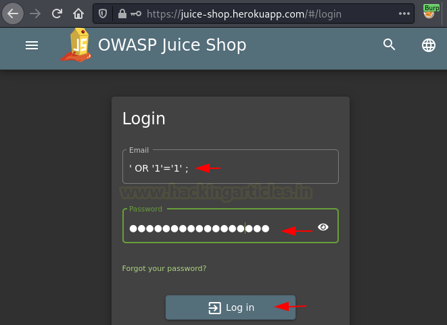The height and width of the screenshot is (325, 447).
Task: Click the OWASP Juice Shop title
Action: click(172, 45)
